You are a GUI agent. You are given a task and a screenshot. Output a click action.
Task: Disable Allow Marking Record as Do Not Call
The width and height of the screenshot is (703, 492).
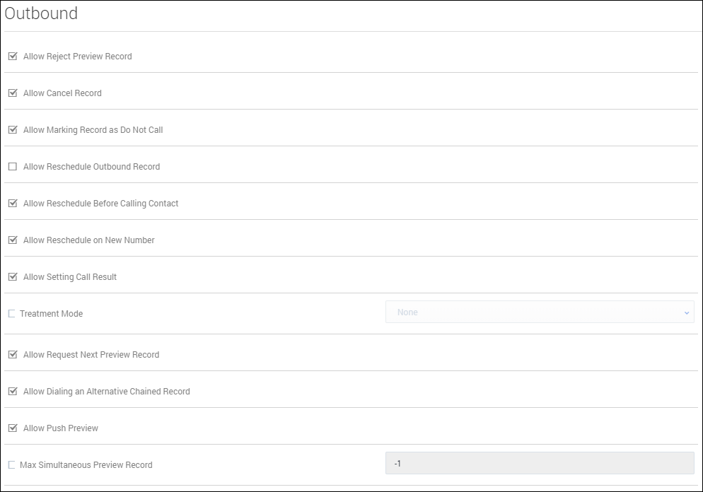[13, 130]
